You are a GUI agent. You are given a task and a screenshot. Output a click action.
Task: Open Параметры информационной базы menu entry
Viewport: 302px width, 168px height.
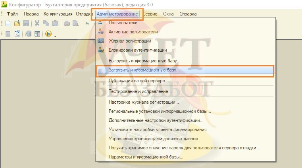[146, 157]
